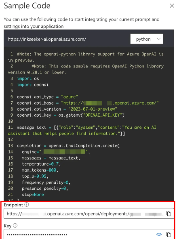The image size is (177, 239).
Task: Click inside the Endpoint field
Action: pos(89,214)
